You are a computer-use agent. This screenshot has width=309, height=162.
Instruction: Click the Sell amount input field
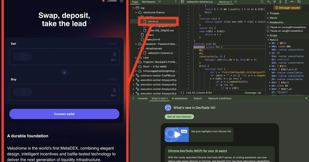pyautogui.click(x=64, y=57)
